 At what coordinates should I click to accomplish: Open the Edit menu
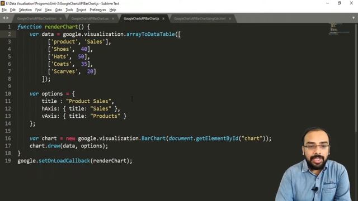coord(13,10)
